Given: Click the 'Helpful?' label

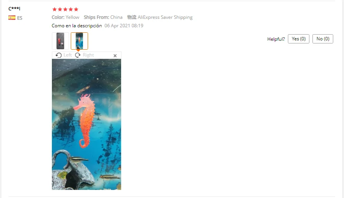Looking at the screenshot, I should tap(276, 39).
